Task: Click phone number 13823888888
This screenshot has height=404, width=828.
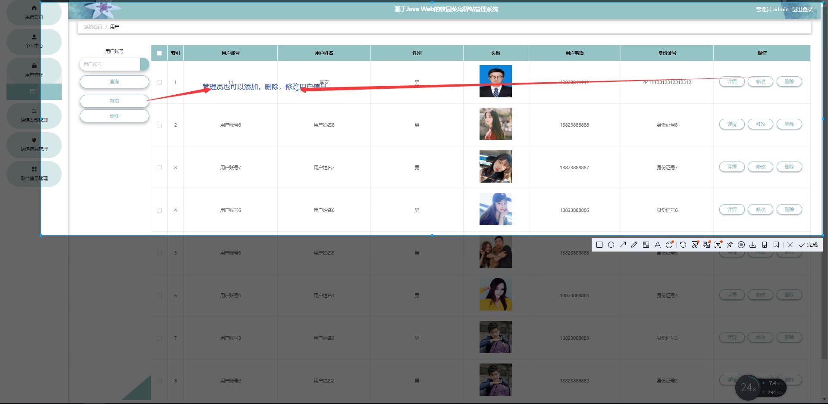Action: pyautogui.click(x=574, y=125)
